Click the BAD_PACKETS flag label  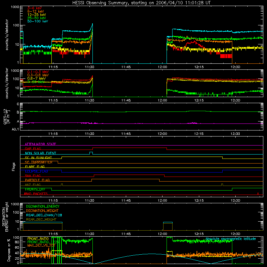pyautogui.click(x=36, y=194)
